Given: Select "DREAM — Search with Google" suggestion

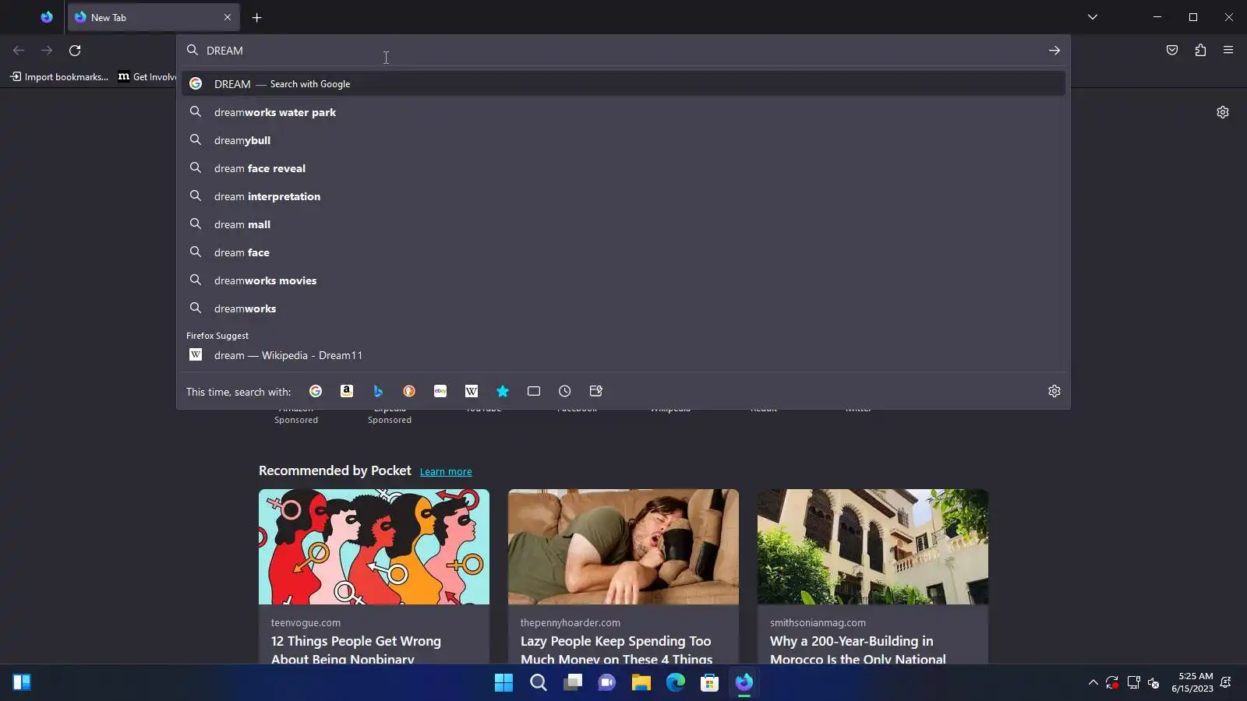Looking at the screenshot, I should (x=623, y=84).
